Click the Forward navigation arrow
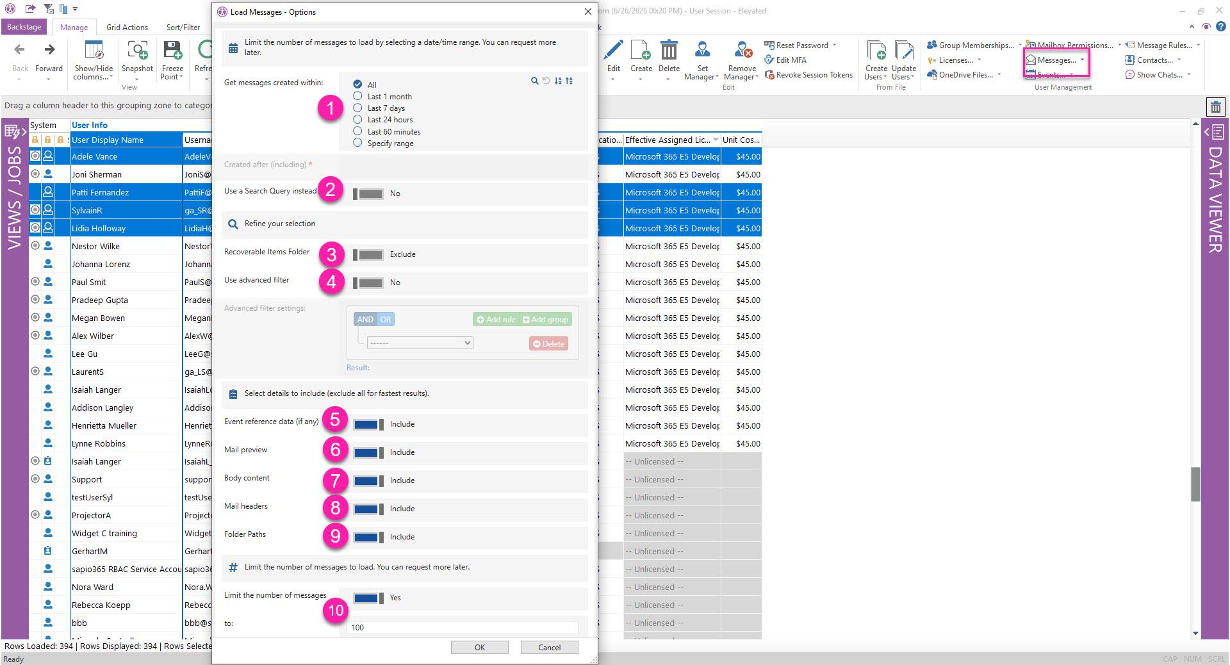 click(49, 50)
